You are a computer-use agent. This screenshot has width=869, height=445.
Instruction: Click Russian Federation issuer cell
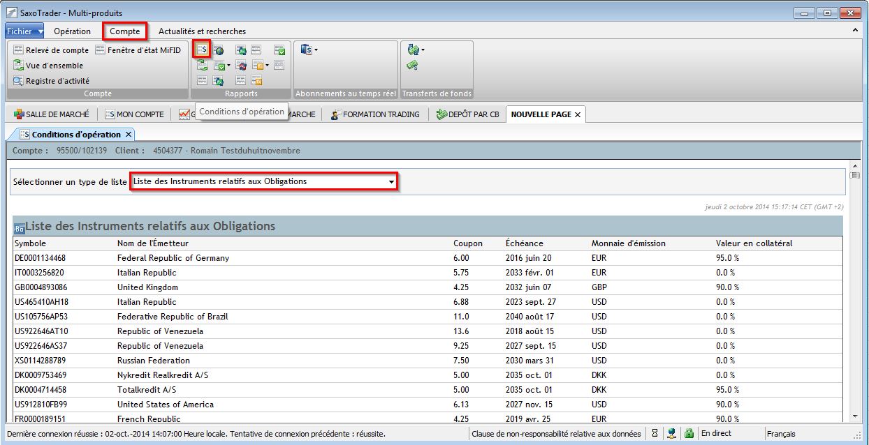click(x=153, y=361)
